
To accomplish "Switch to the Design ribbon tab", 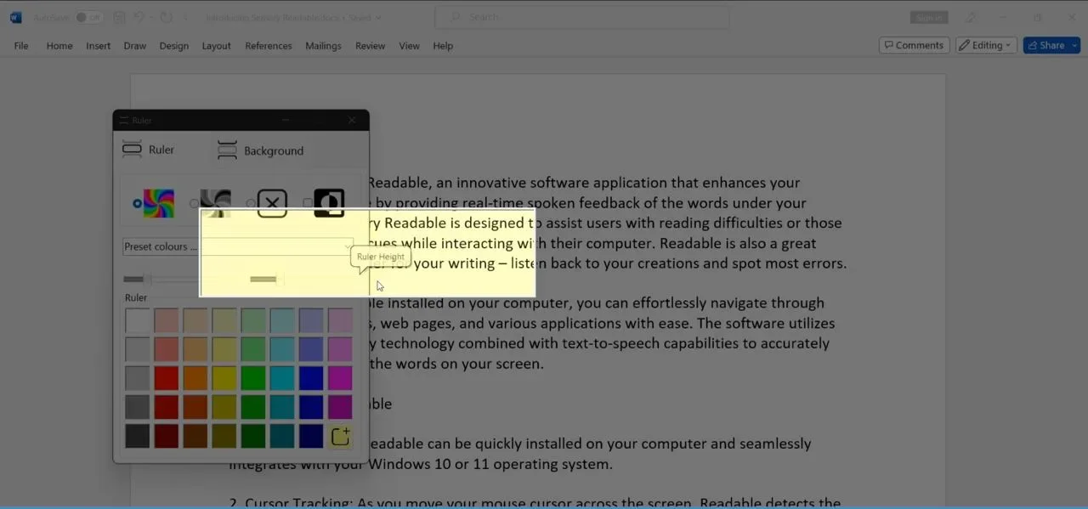I will [174, 46].
